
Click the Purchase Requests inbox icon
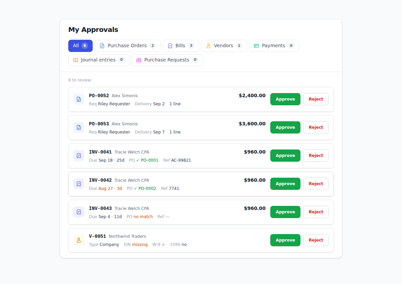139,60
